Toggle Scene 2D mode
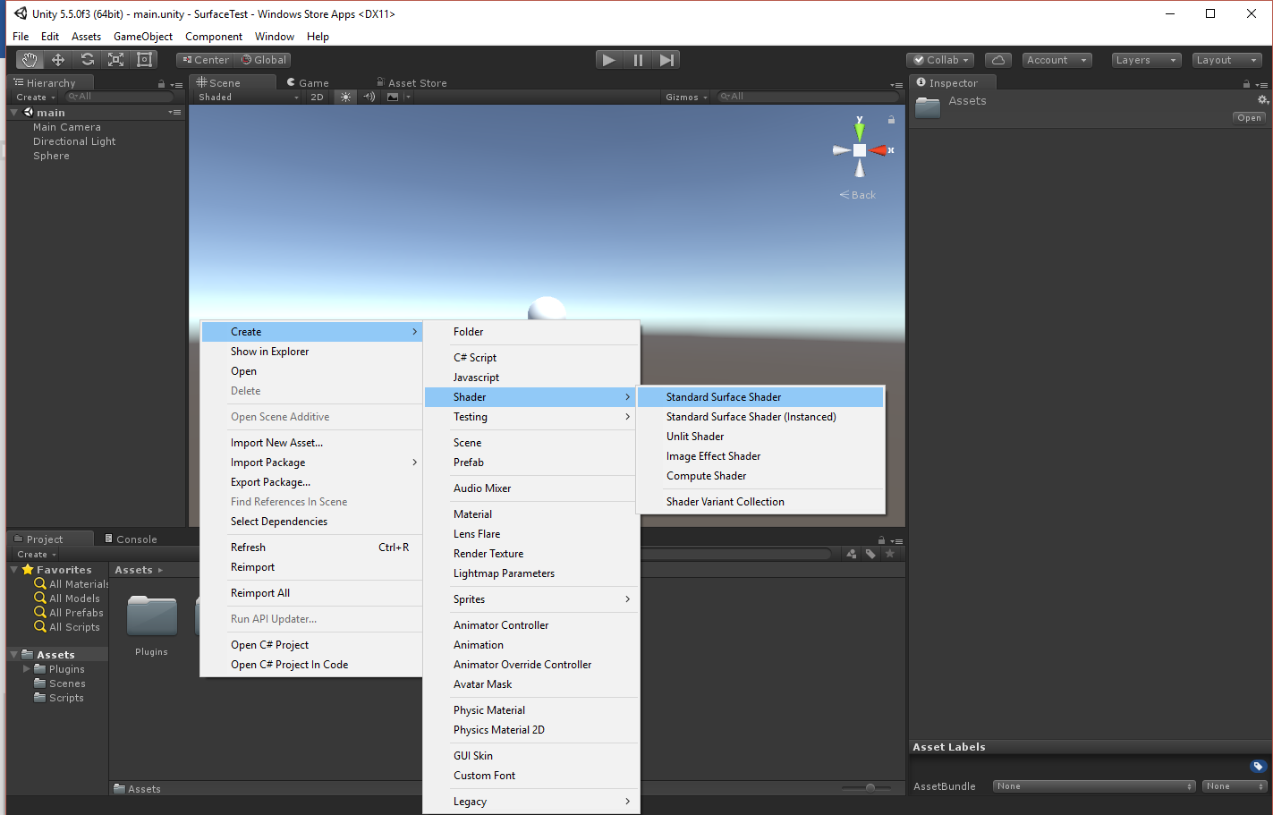This screenshot has width=1273, height=815. pyautogui.click(x=317, y=97)
